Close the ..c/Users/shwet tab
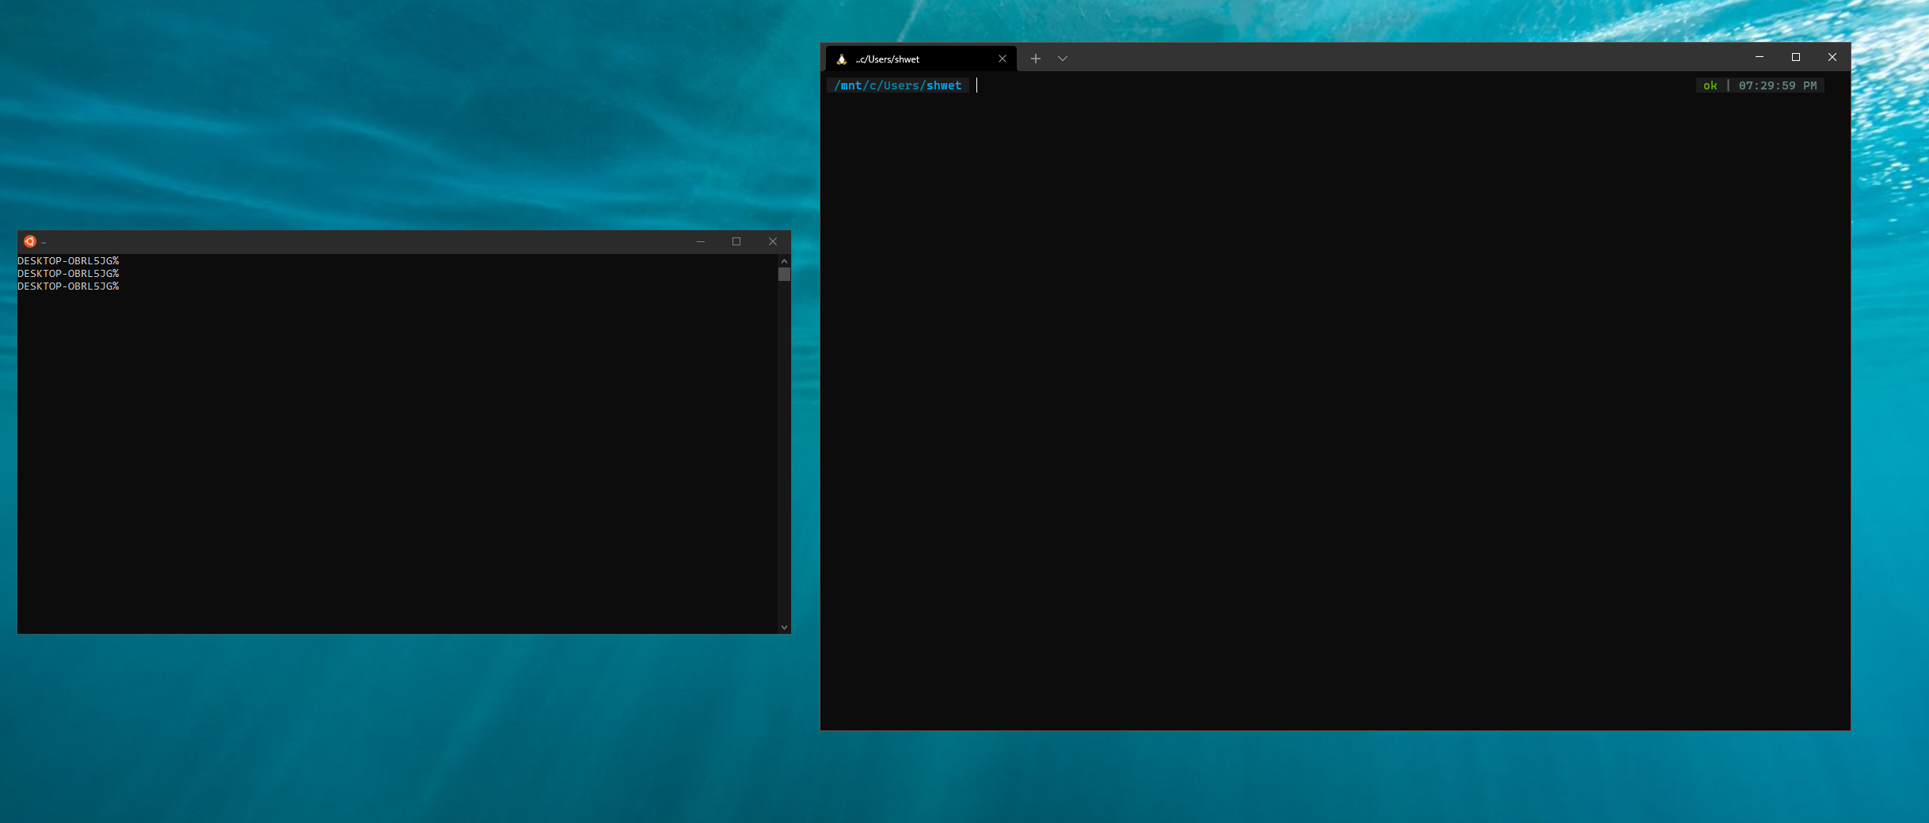Viewport: 1929px width, 823px height. point(1003,59)
